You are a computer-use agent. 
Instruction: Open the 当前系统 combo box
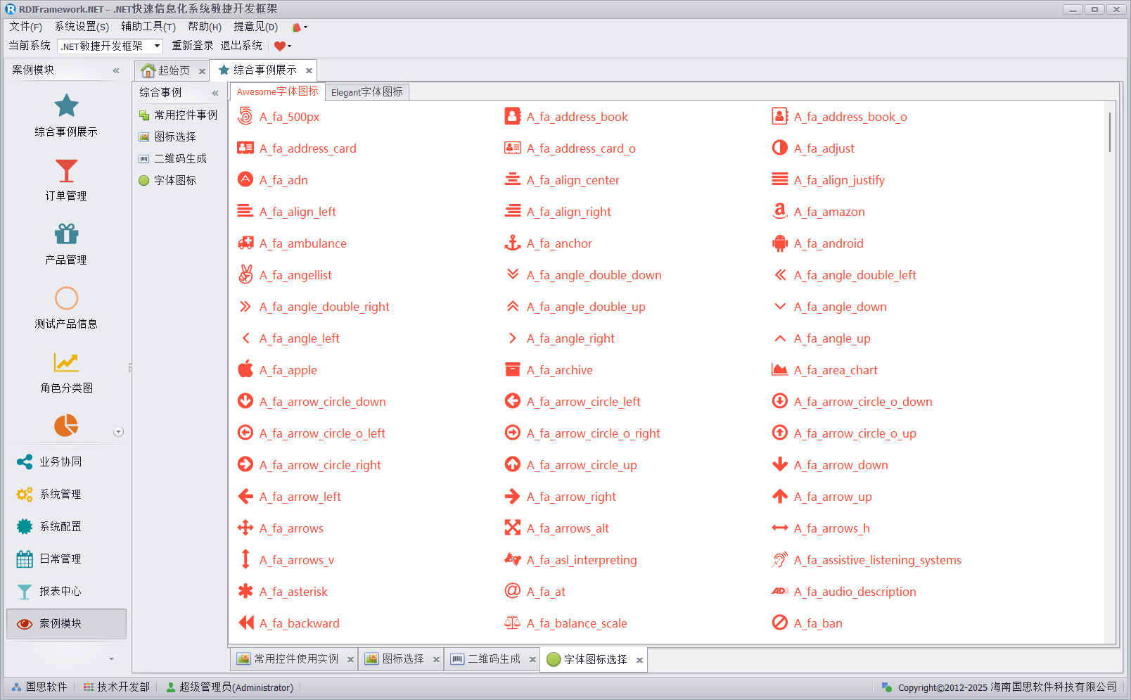click(x=157, y=46)
